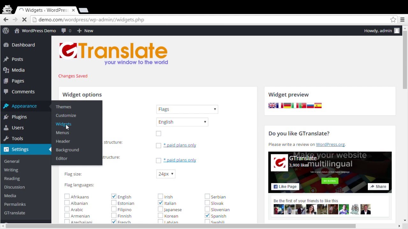Enable the Albanian language checkbox
The image size is (408, 229).
(67, 203)
